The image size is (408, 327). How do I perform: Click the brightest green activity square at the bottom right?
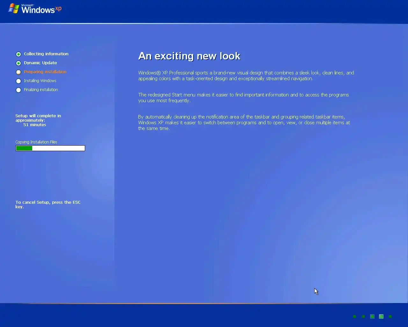tap(381, 316)
